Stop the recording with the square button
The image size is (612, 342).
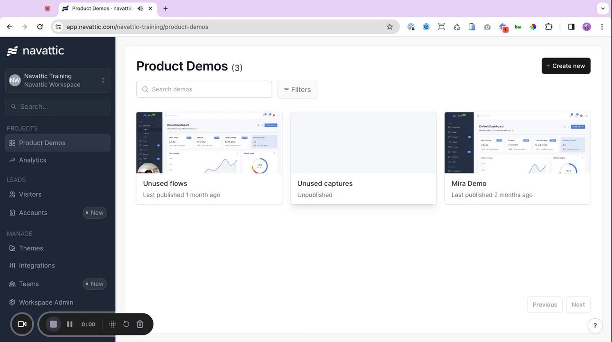coord(54,324)
